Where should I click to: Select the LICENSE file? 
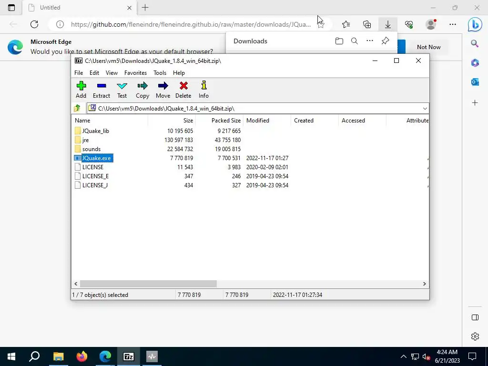point(89,167)
